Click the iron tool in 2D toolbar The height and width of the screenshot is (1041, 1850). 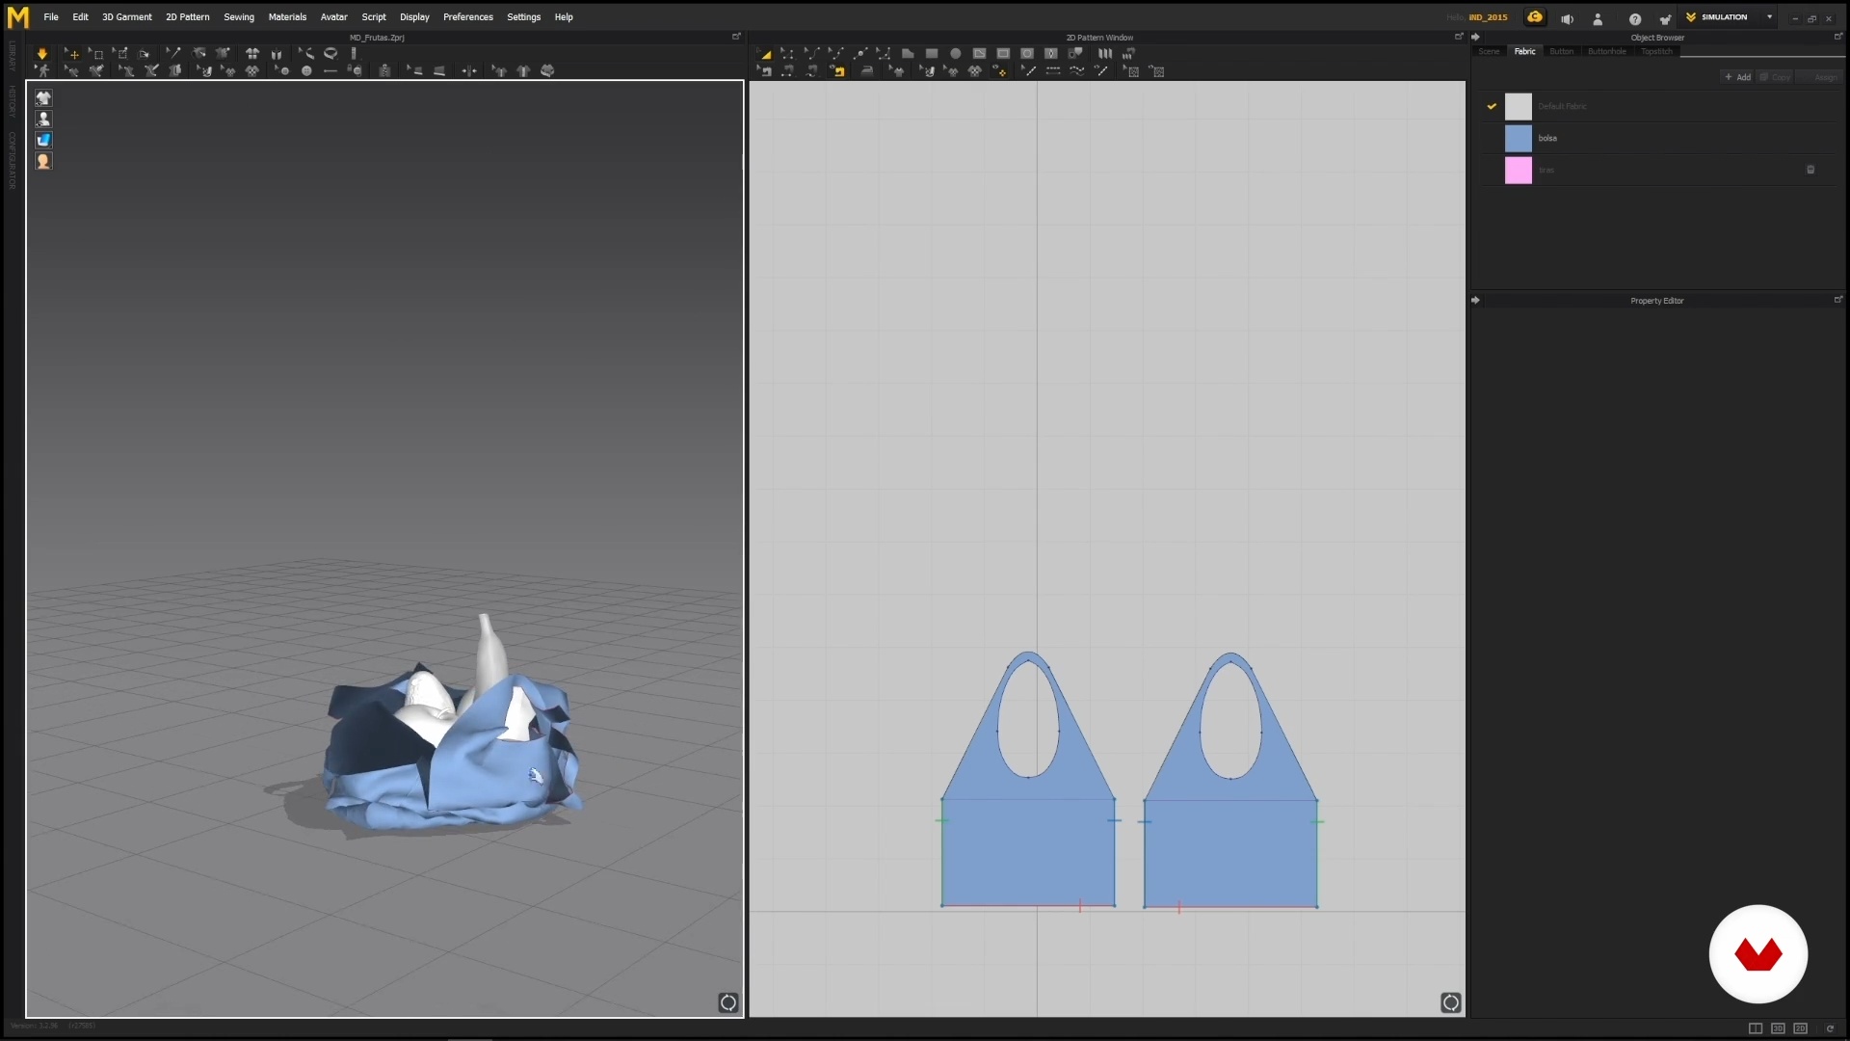tap(866, 71)
